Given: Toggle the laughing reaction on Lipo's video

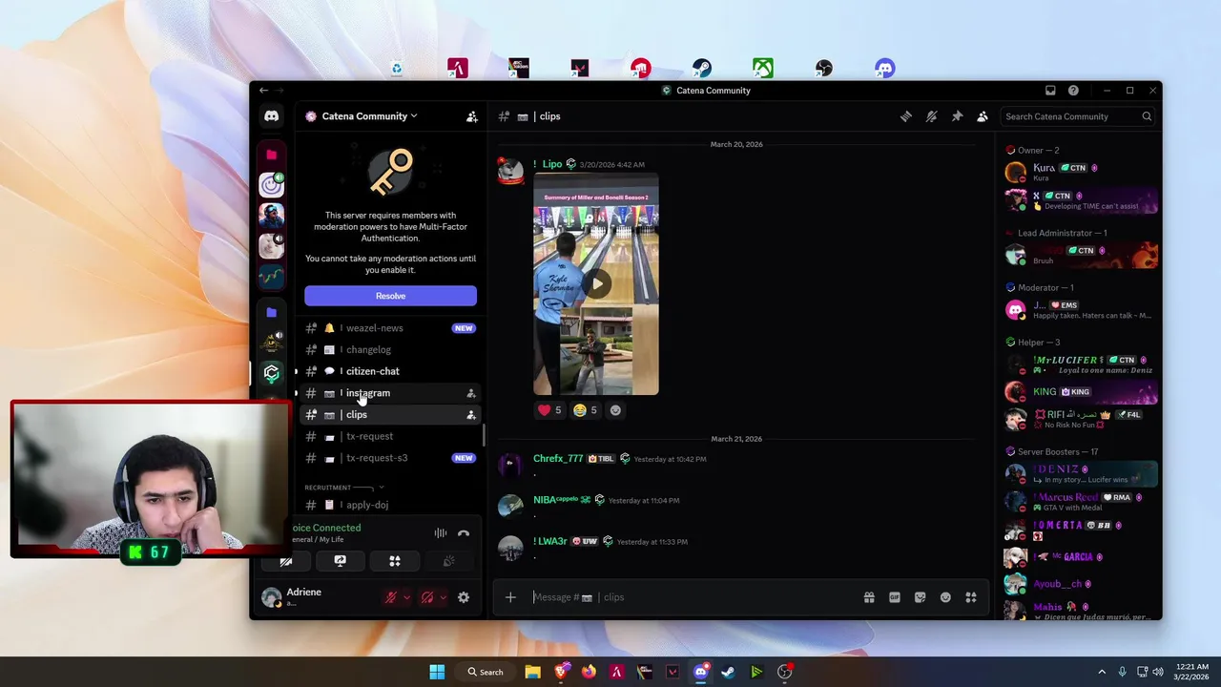Looking at the screenshot, I should [585, 410].
